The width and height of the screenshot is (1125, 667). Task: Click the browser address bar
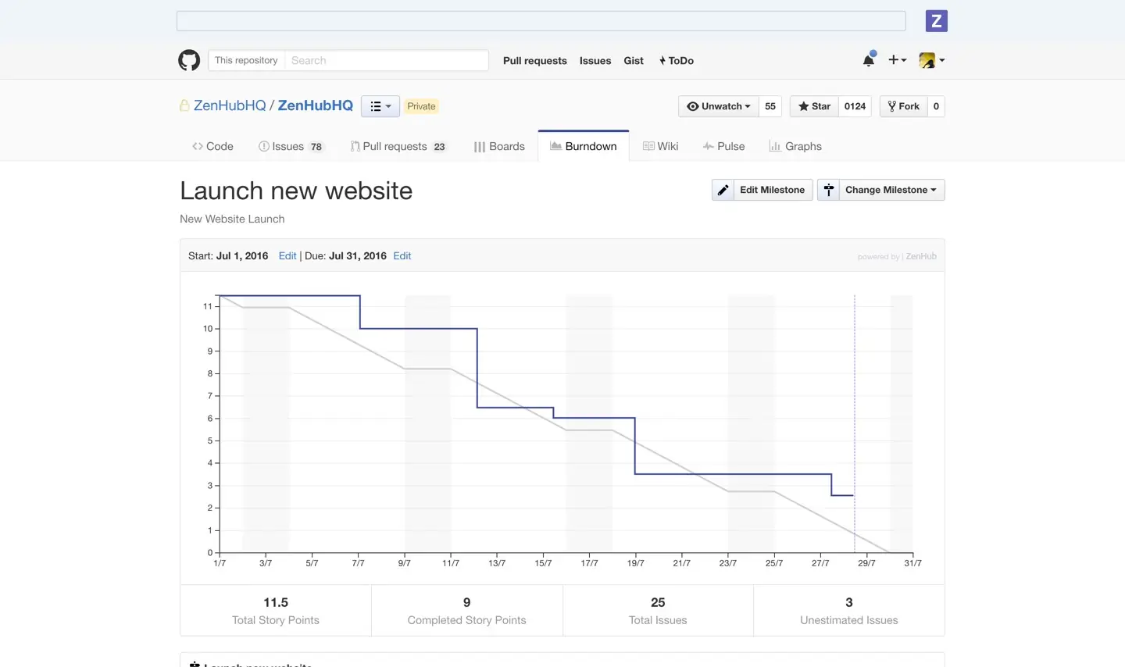541,21
